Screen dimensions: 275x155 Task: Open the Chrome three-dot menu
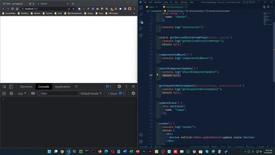click(134, 9)
